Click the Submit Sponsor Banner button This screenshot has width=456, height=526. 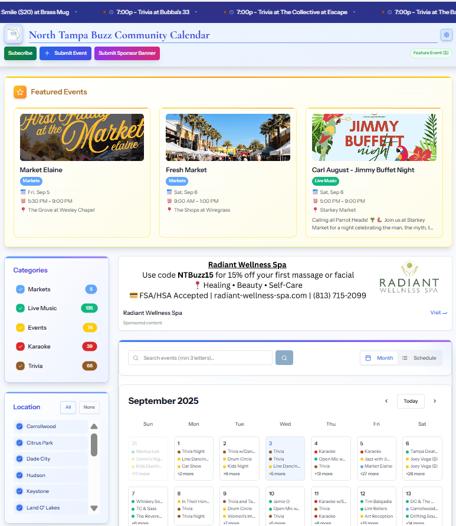pyautogui.click(x=127, y=53)
